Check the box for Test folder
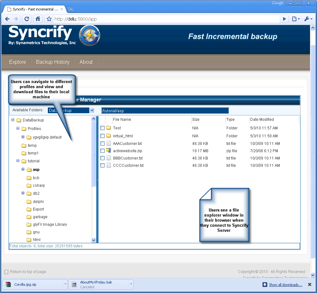The image size is (317, 293). tap(103, 128)
